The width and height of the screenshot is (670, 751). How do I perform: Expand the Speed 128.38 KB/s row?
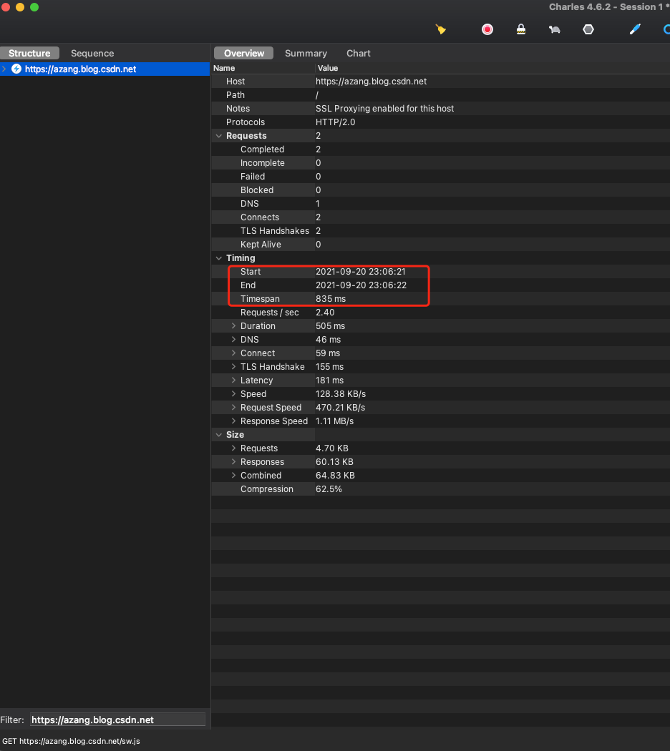(233, 393)
